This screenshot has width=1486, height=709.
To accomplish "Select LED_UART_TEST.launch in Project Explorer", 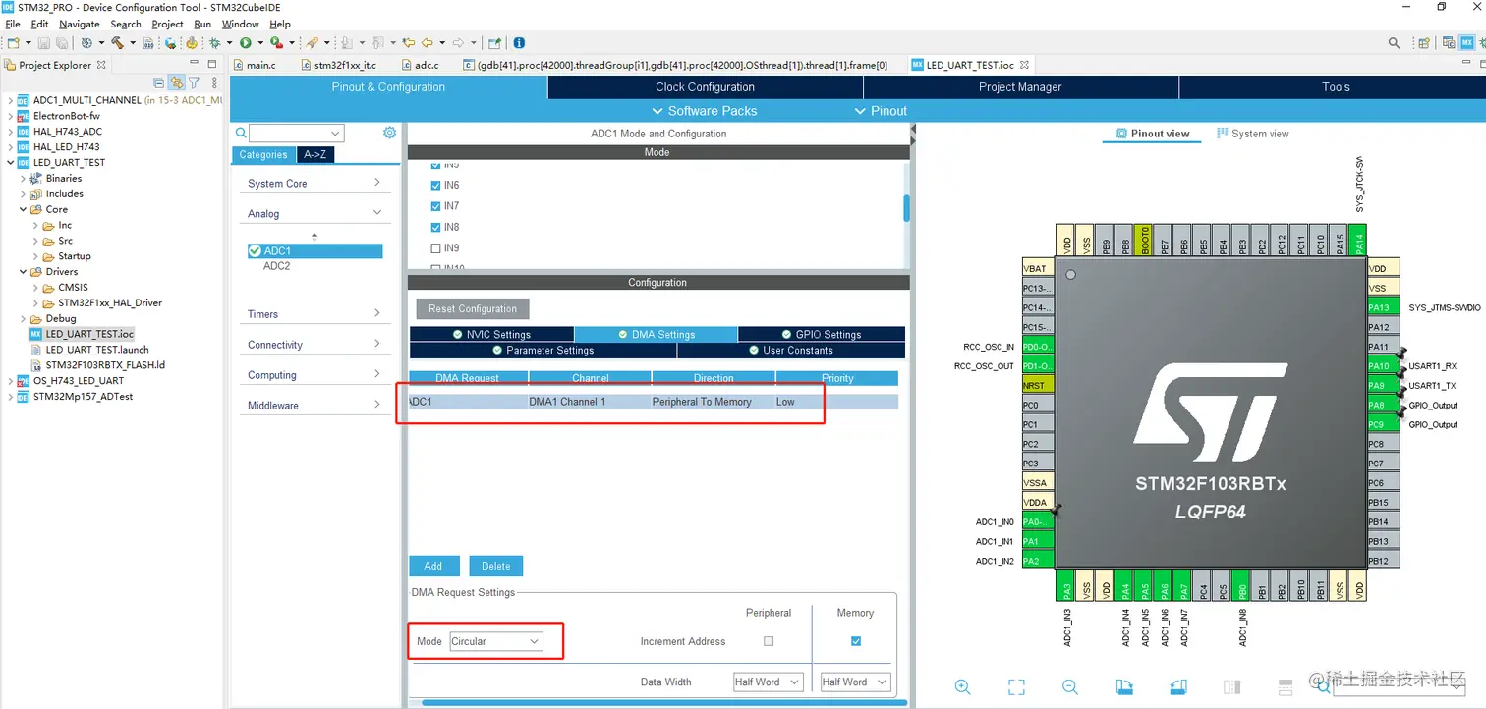I will coord(97,350).
